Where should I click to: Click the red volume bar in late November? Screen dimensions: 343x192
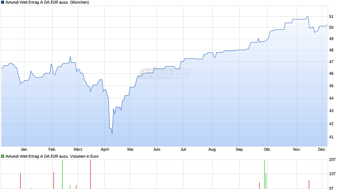pyautogui.click(x=309, y=184)
